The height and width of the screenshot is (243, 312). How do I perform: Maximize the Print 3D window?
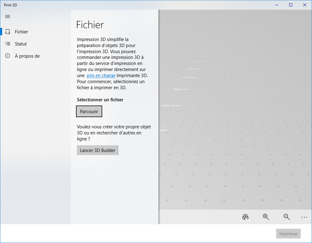[x=291, y=5]
